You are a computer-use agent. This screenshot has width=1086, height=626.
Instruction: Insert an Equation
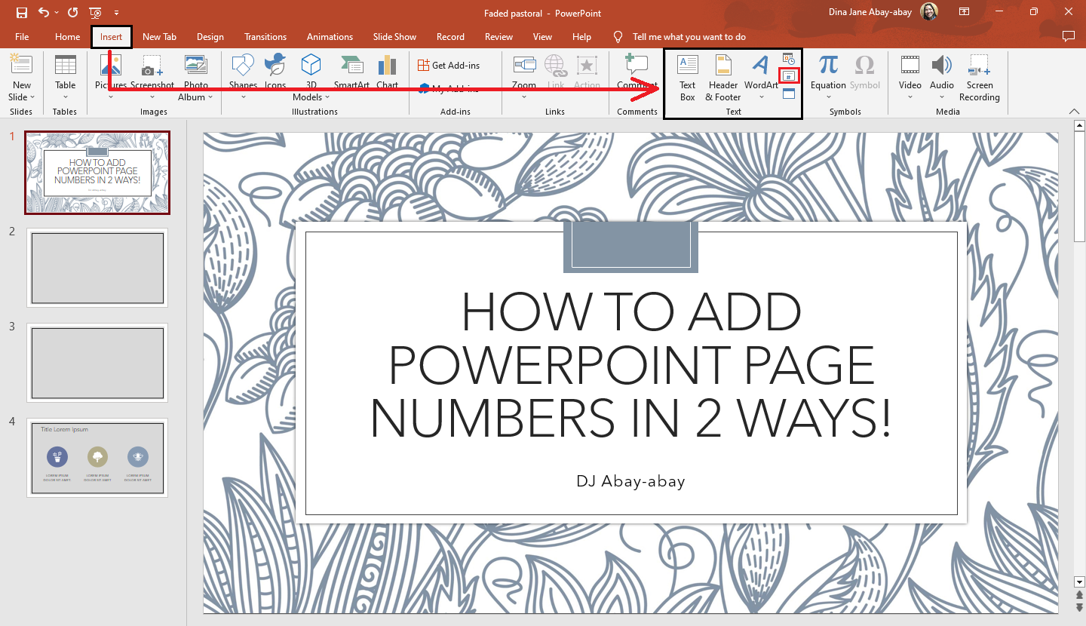pyautogui.click(x=828, y=78)
